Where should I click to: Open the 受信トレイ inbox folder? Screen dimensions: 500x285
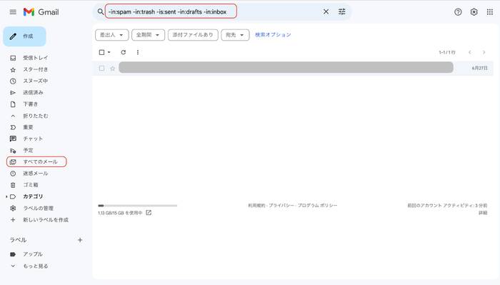36,58
